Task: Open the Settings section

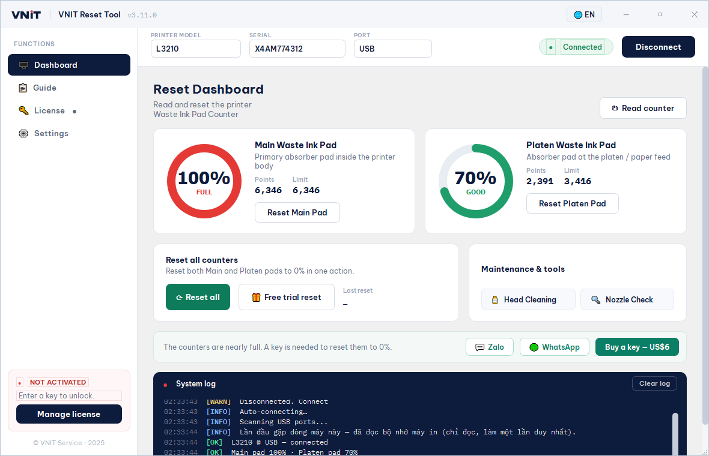Action: pyautogui.click(x=69, y=133)
